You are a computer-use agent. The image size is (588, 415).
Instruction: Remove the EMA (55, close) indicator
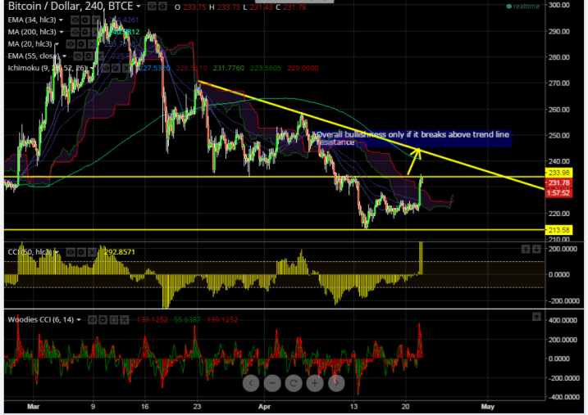click(x=99, y=56)
